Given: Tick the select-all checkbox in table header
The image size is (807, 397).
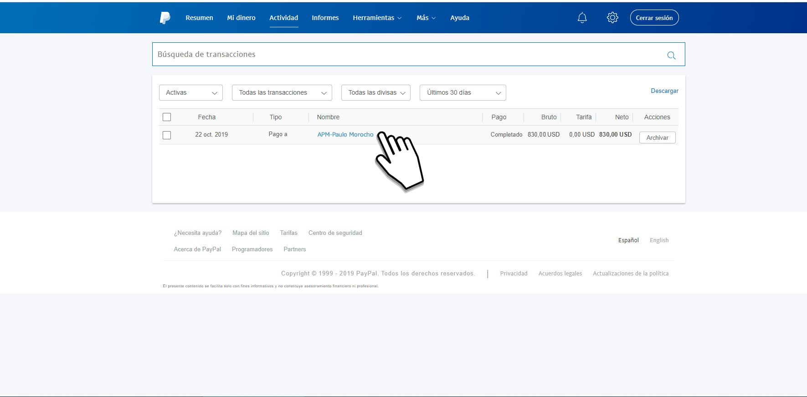Looking at the screenshot, I should point(167,117).
